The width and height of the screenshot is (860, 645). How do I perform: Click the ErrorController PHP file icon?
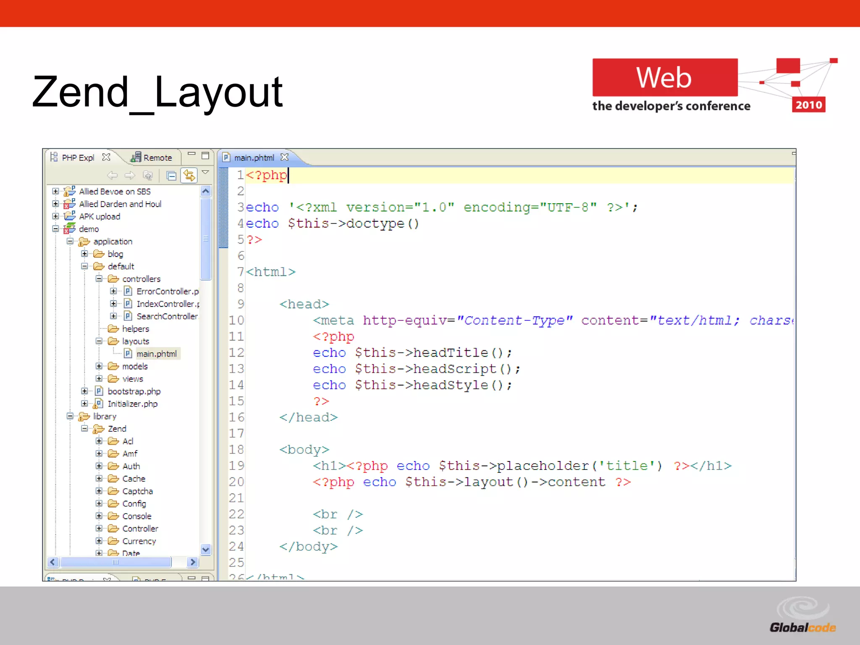point(128,291)
